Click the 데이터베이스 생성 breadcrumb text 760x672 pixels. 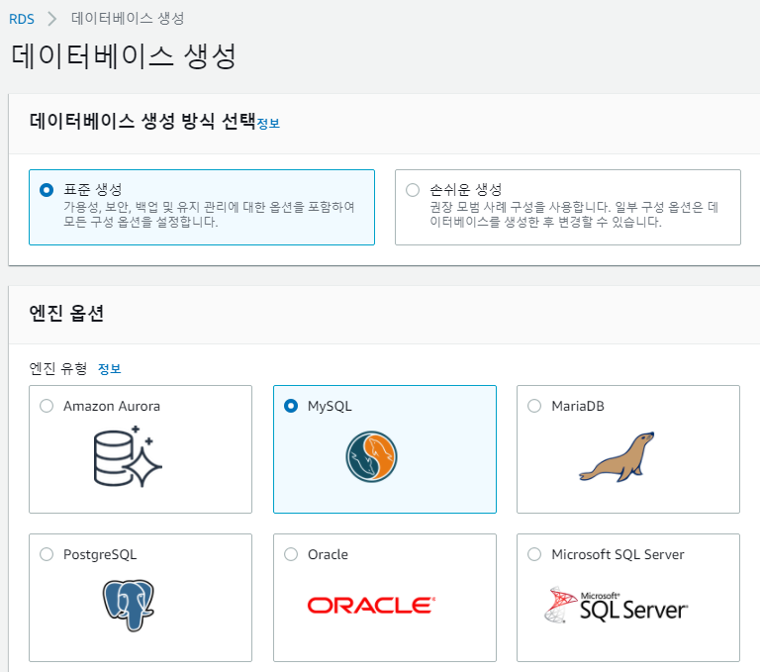pos(128,19)
